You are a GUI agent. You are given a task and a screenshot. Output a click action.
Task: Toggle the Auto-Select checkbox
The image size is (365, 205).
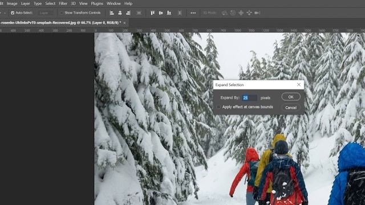pyautogui.click(x=13, y=13)
